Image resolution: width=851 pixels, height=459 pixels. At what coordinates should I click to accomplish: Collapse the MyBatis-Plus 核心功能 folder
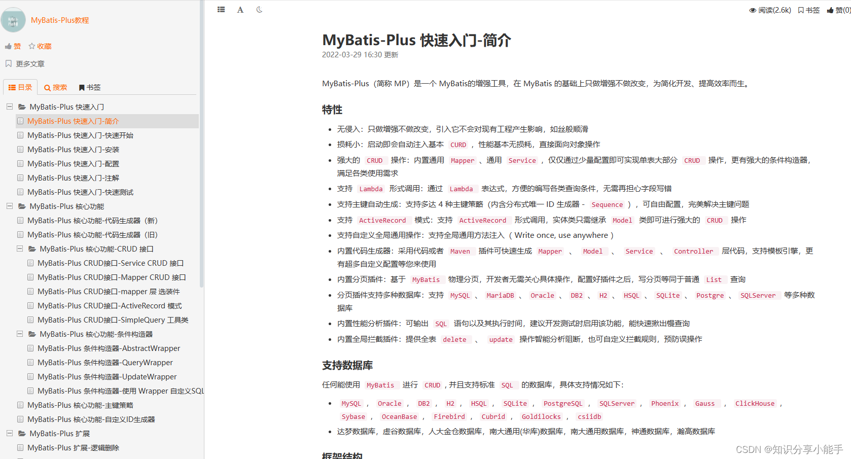click(10, 206)
